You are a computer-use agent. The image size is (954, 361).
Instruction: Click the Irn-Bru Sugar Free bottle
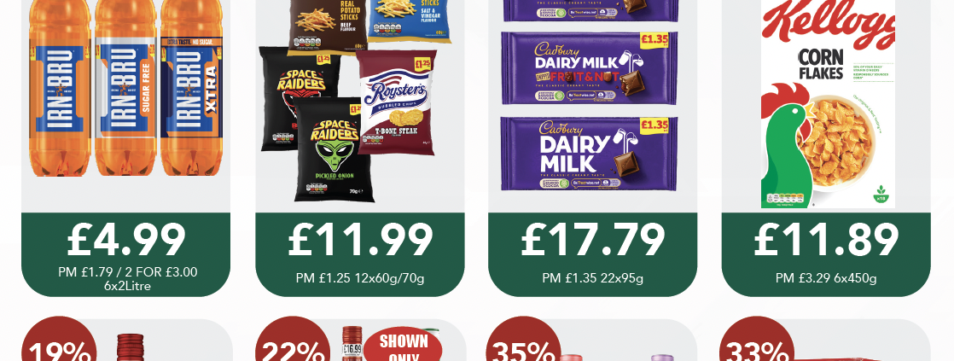click(125, 88)
